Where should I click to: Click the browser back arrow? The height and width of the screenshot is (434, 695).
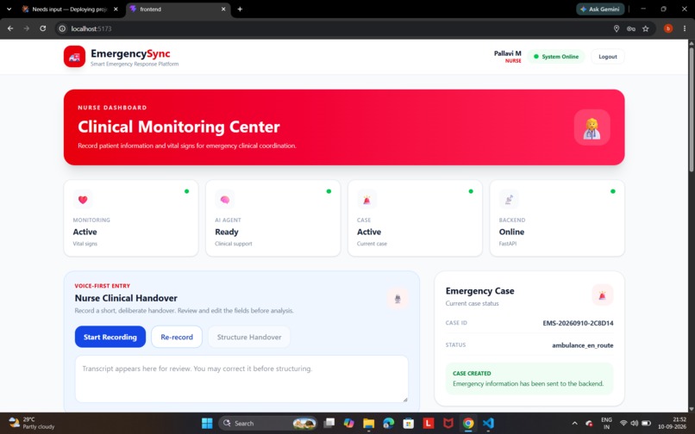pos(10,28)
